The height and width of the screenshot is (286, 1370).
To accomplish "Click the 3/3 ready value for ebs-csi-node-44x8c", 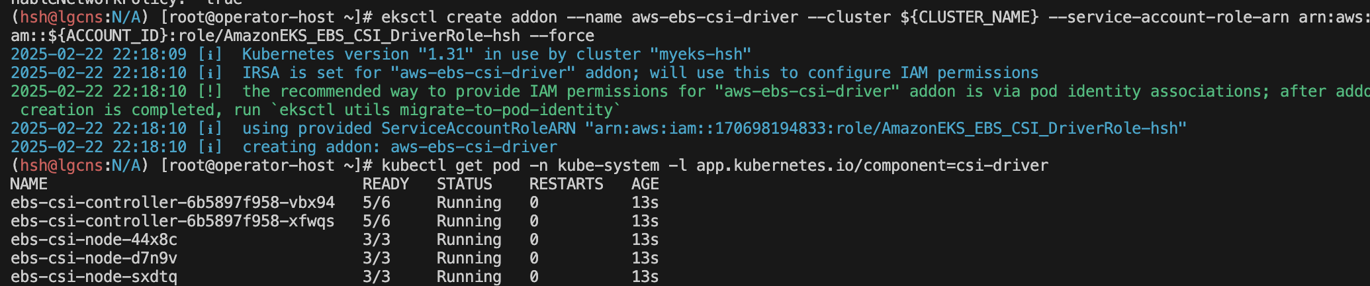I will click(377, 240).
